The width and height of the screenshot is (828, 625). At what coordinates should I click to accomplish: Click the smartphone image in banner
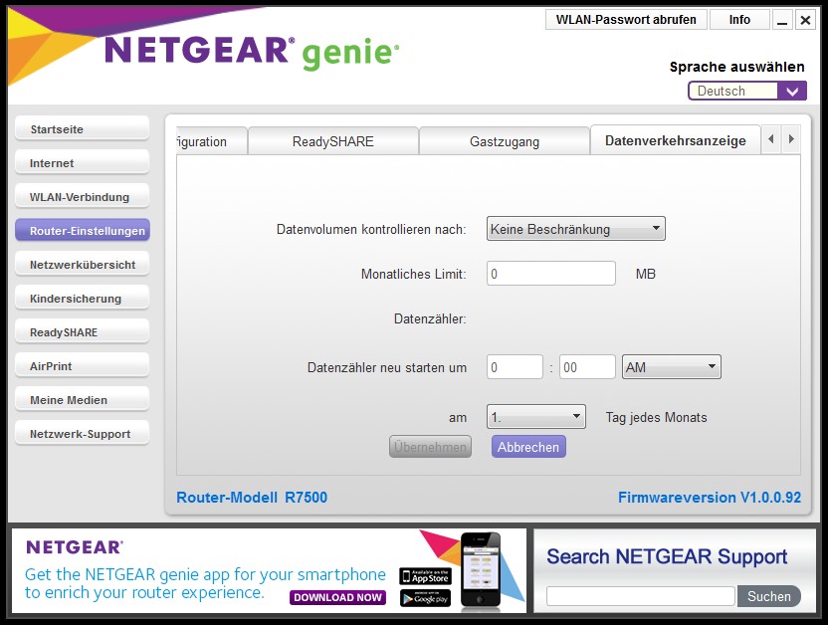[480, 570]
